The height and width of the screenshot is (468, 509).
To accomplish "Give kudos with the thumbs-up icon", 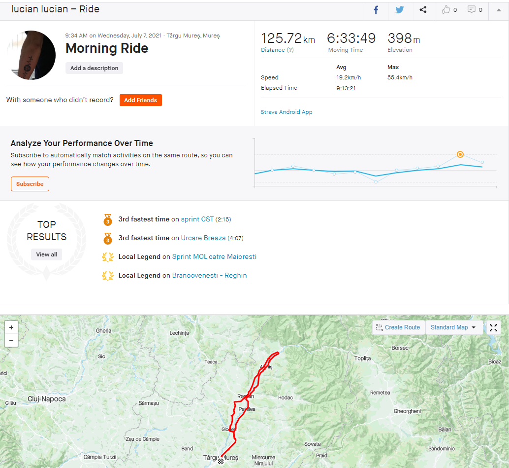I will point(446,10).
